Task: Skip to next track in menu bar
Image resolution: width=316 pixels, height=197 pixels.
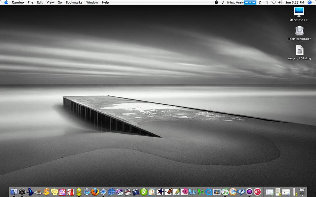Action: point(254,2)
